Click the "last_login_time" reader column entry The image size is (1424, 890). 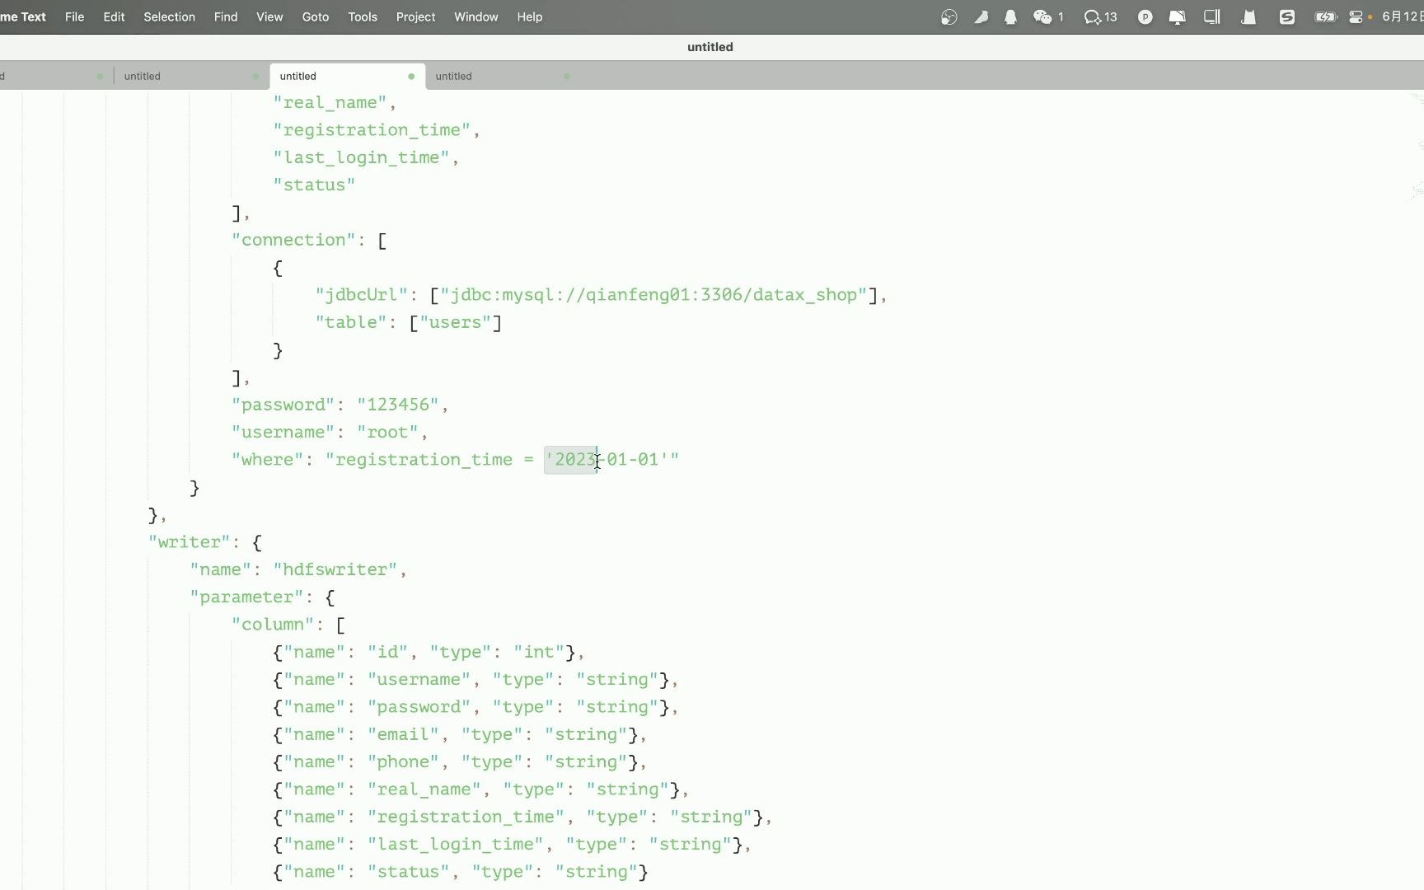pos(366,157)
